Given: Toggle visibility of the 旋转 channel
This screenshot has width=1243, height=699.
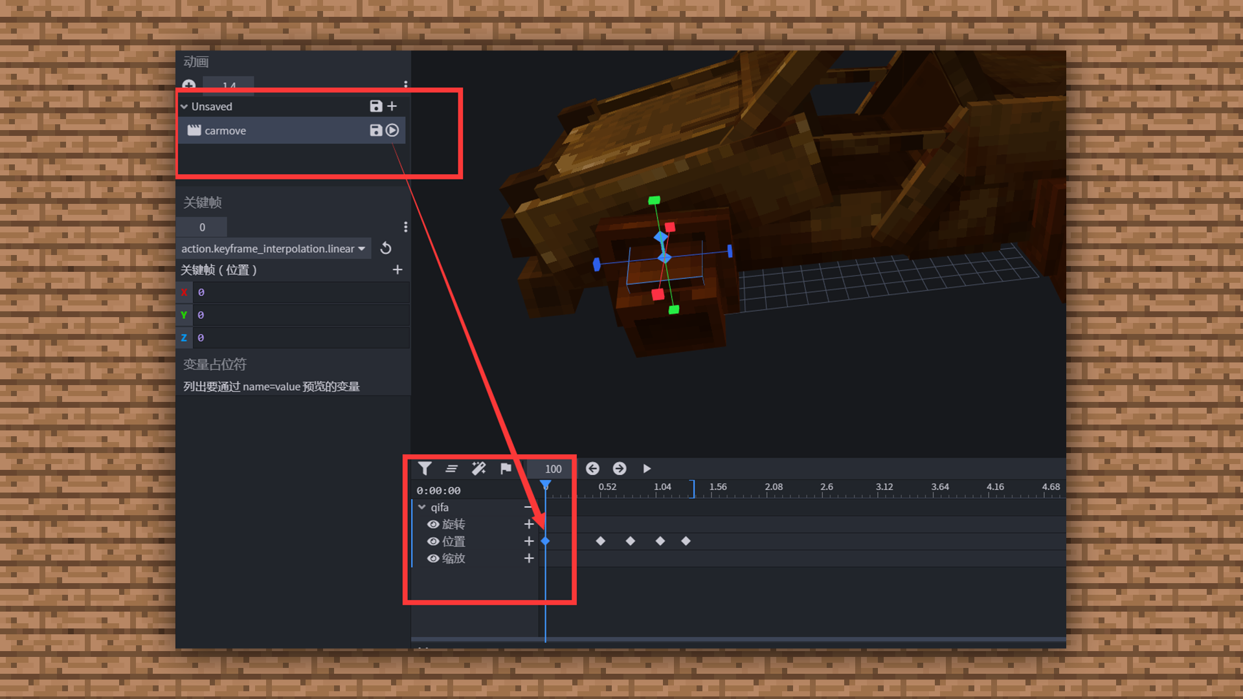Looking at the screenshot, I should click(x=433, y=524).
